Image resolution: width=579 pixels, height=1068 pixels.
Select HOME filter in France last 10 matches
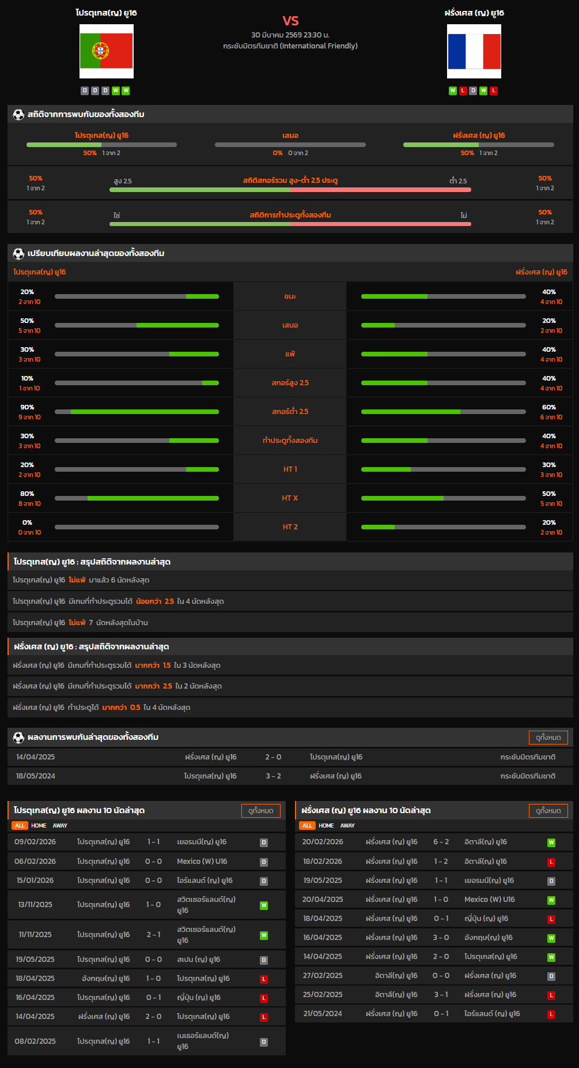point(326,826)
